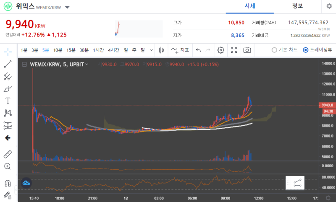Select 기본 차트 radio button
Image resolution: width=336 pixels, height=202 pixels.
274,50
